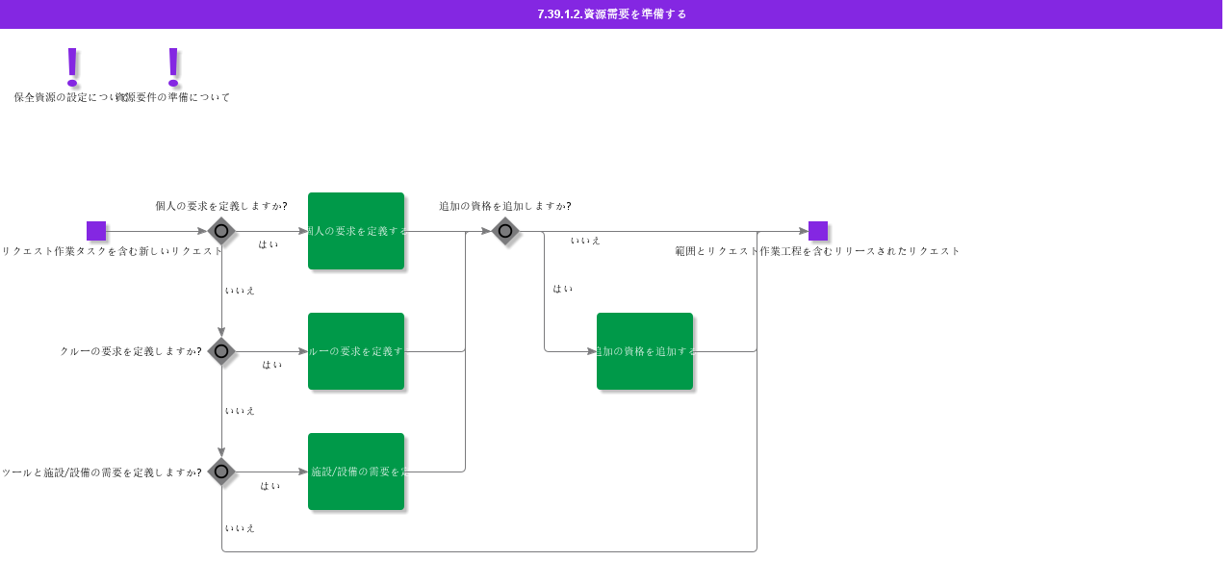This screenshot has width=1232, height=561.
Task: Click the いいえ label below the ツールと施設/設備 gateway
Action: (x=240, y=528)
